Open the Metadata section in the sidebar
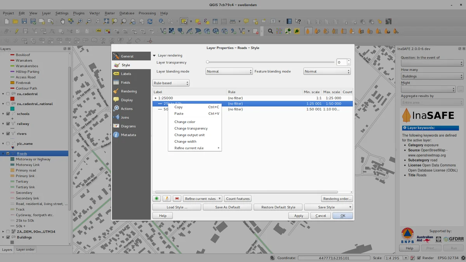The width and height of the screenshot is (466, 262). (x=128, y=135)
